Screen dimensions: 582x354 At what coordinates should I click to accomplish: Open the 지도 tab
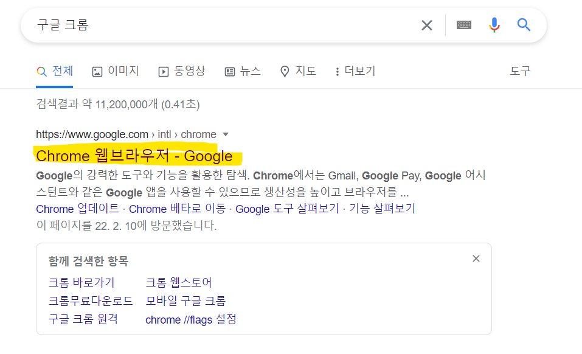298,71
